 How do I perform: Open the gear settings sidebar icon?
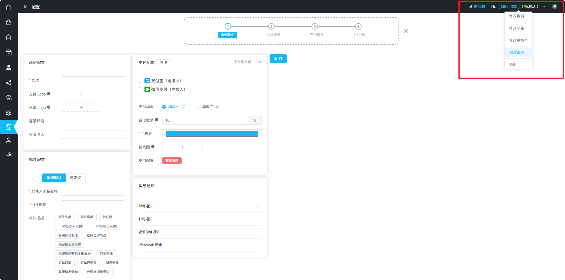tap(9, 113)
